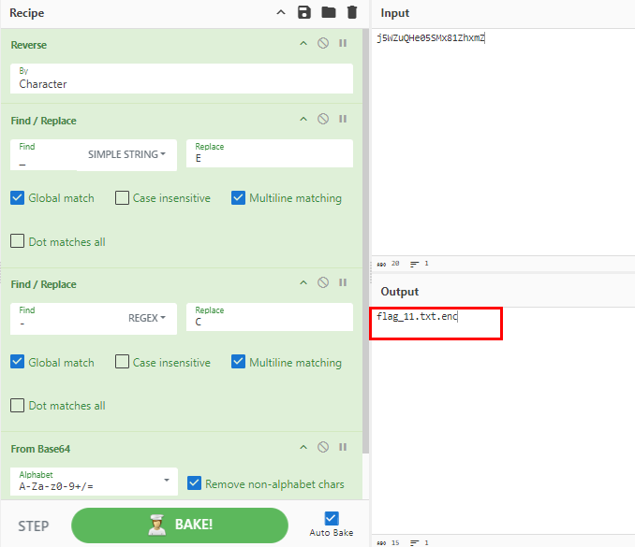Edit Replace field containing E
Viewport: 635px width, 547px height.
pos(270,153)
